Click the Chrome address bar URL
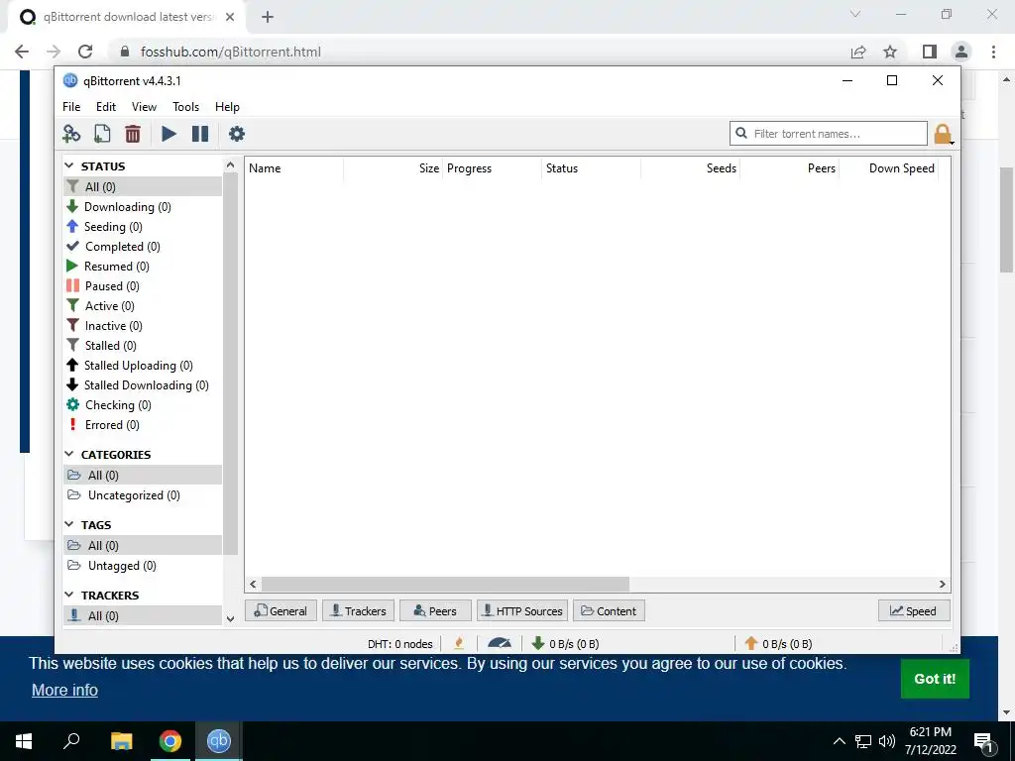This screenshot has width=1015, height=761. click(231, 52)
